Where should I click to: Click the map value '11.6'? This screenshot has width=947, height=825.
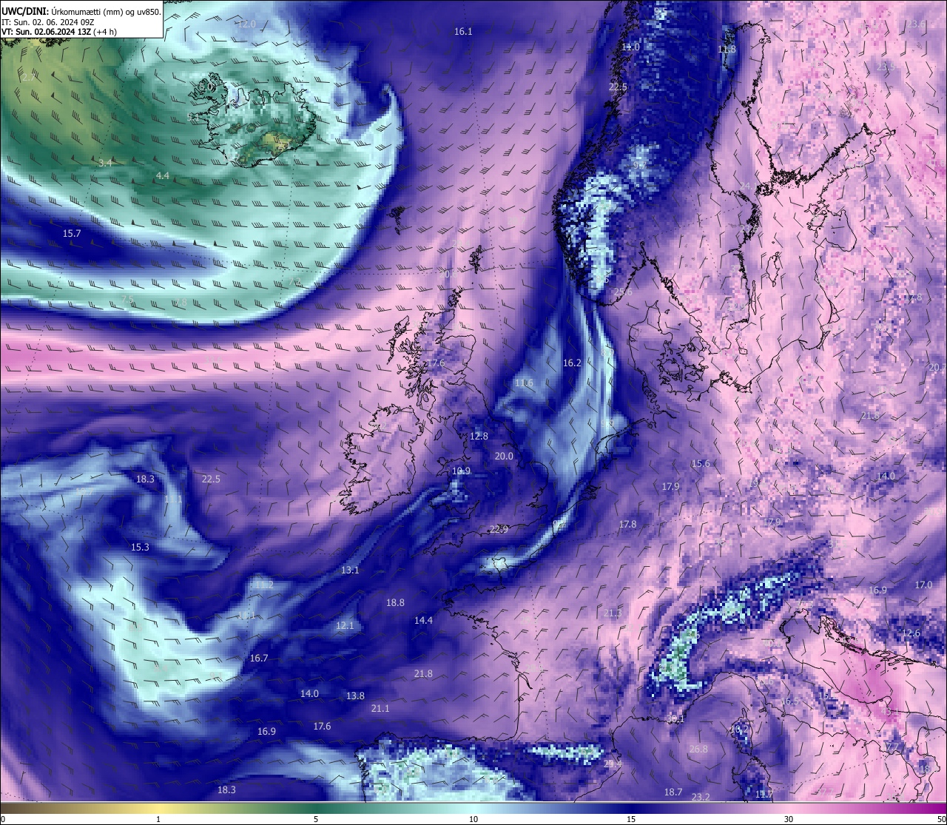tap(524, 383)
